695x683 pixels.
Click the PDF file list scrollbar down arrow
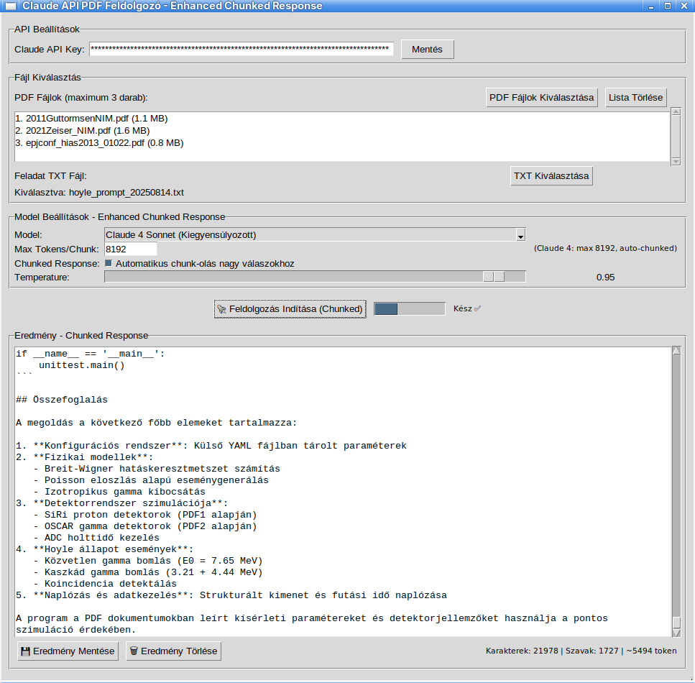click(676, 162)
